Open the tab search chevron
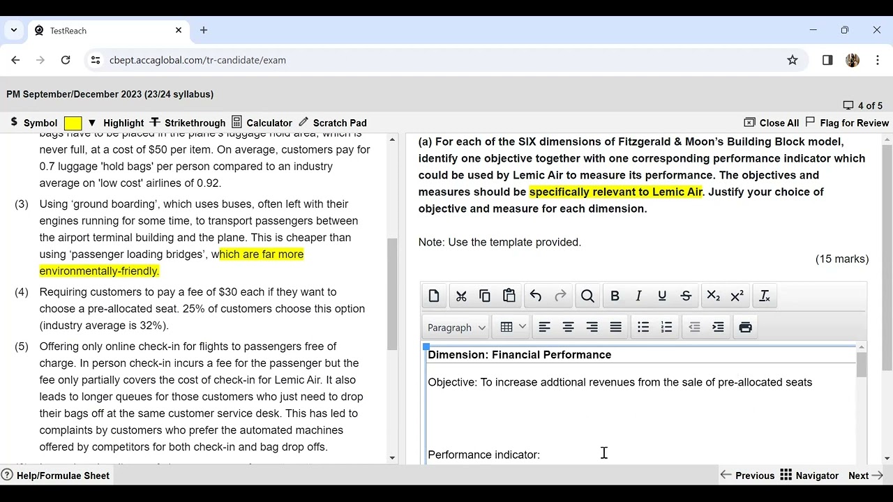893x502 pixels. 13,31
